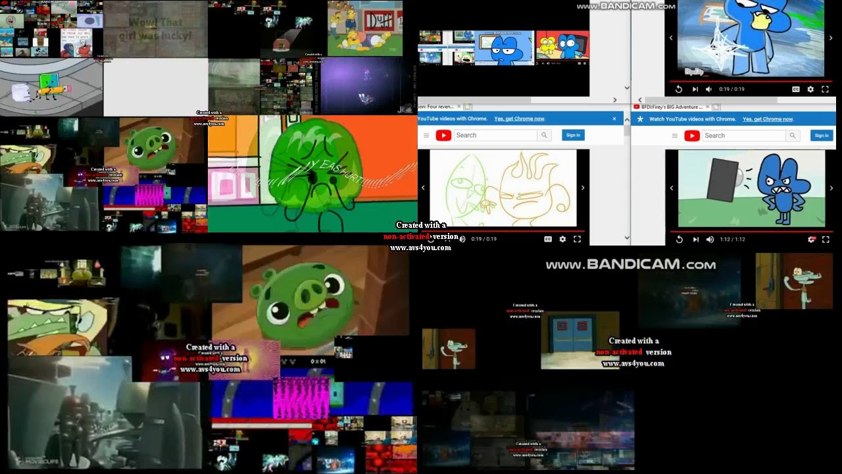Open YouTube guide menu in BFDI:Firey's window

(x=674, y=136)
